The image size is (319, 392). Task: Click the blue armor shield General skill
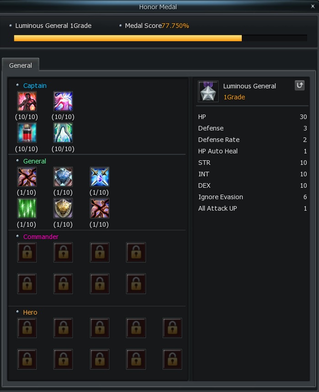(63, 177)
